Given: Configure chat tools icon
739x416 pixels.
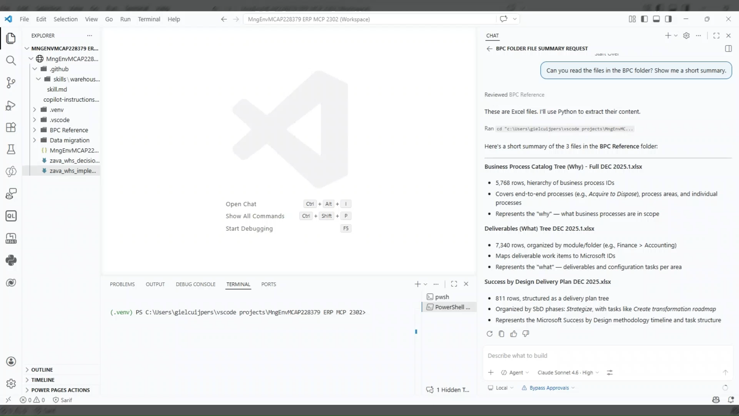Looking at the screenshot, I should click(610, 372).
